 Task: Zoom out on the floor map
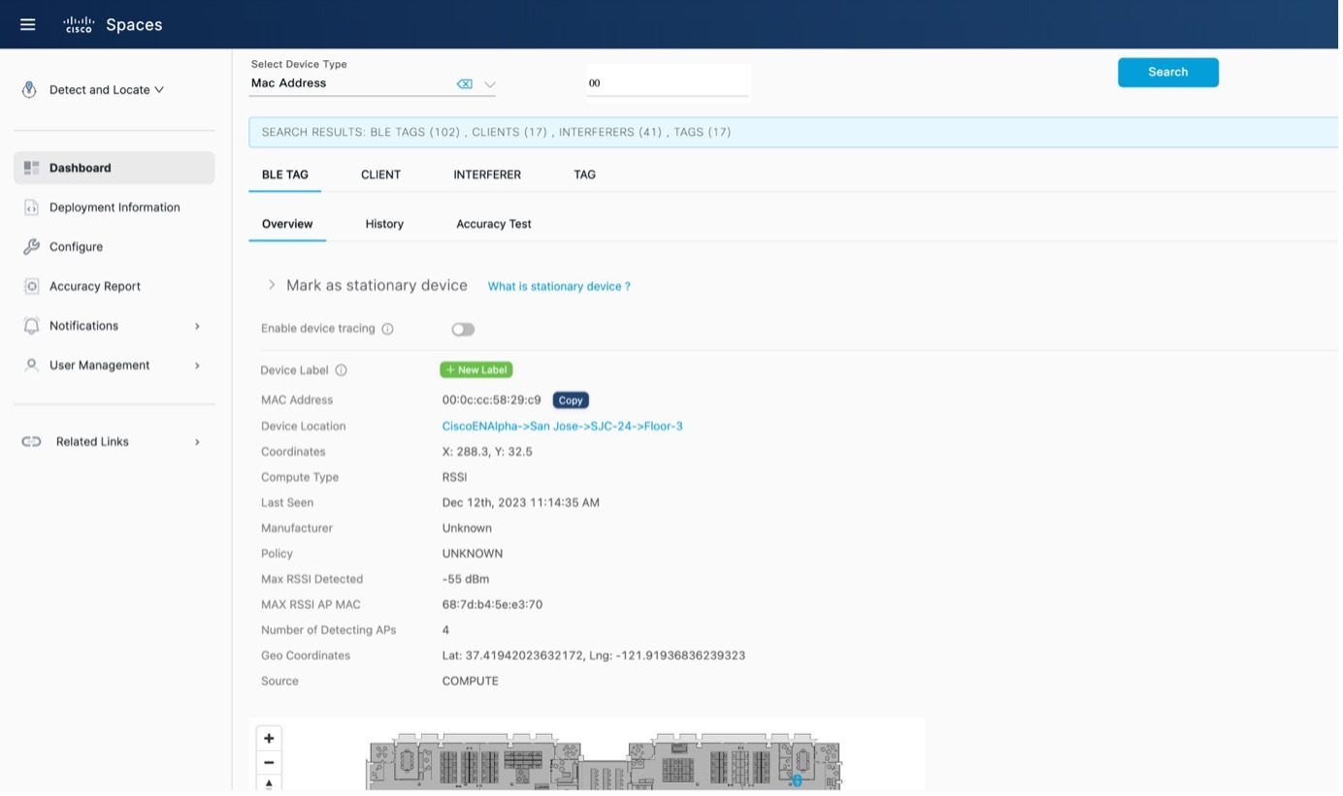pos(270,763)
